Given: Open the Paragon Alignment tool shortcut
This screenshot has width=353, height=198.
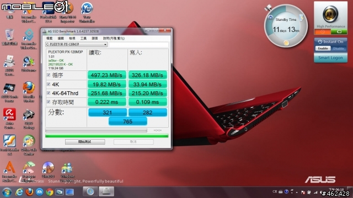Looking at the screenshot, I should click(x=29, y=172).
